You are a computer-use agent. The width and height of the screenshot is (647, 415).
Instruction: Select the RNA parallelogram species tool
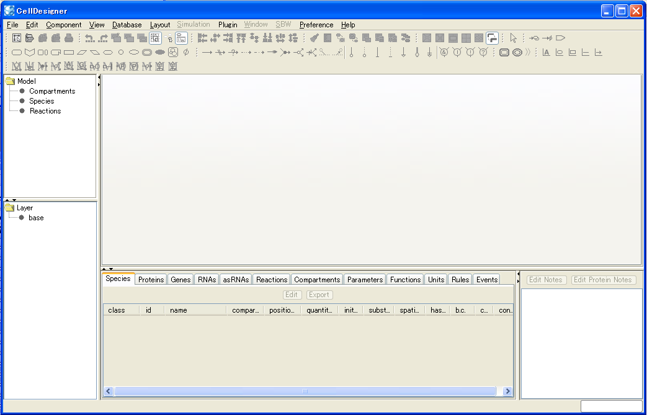coord(82,52)
